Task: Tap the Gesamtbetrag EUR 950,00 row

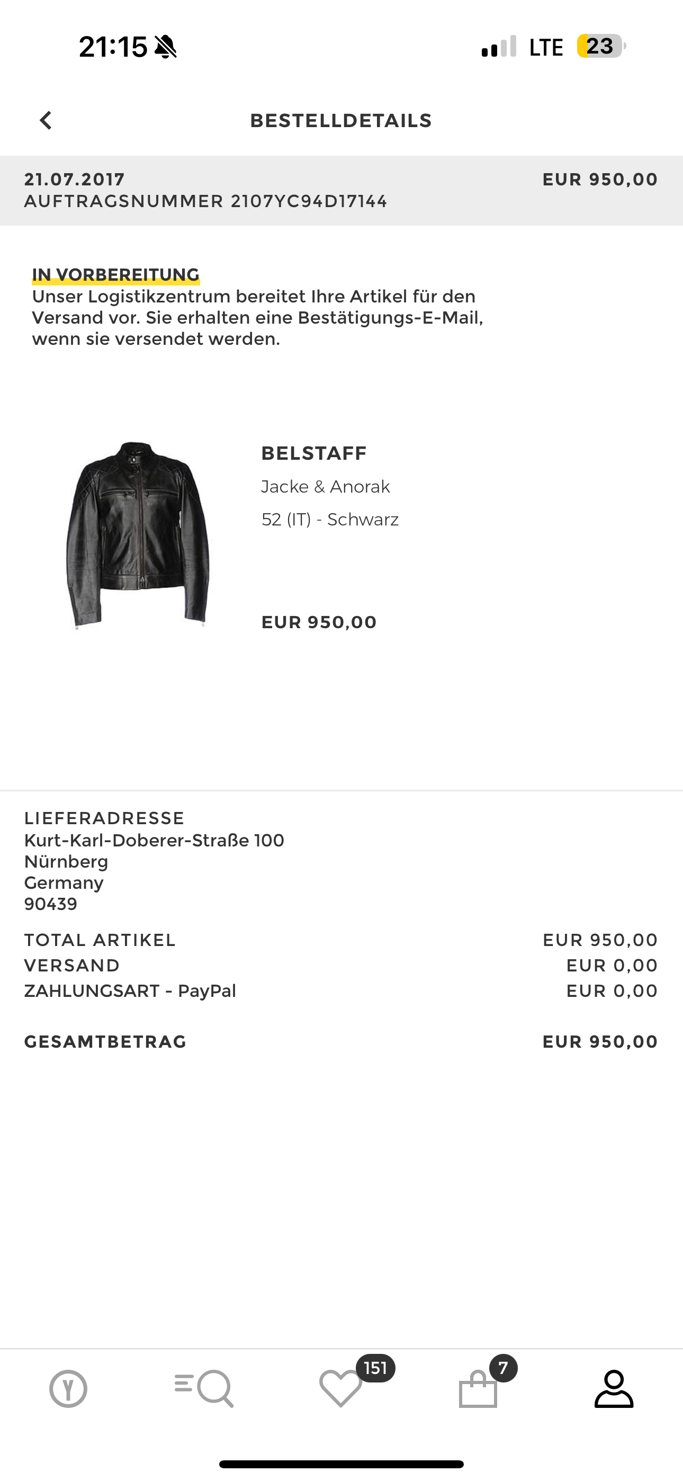Action: [x=341, y=1042]
